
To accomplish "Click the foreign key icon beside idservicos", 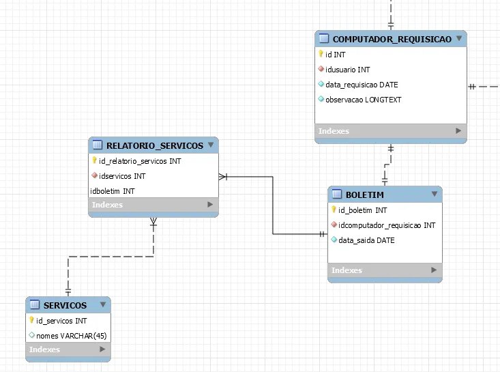I will [95, 176].
